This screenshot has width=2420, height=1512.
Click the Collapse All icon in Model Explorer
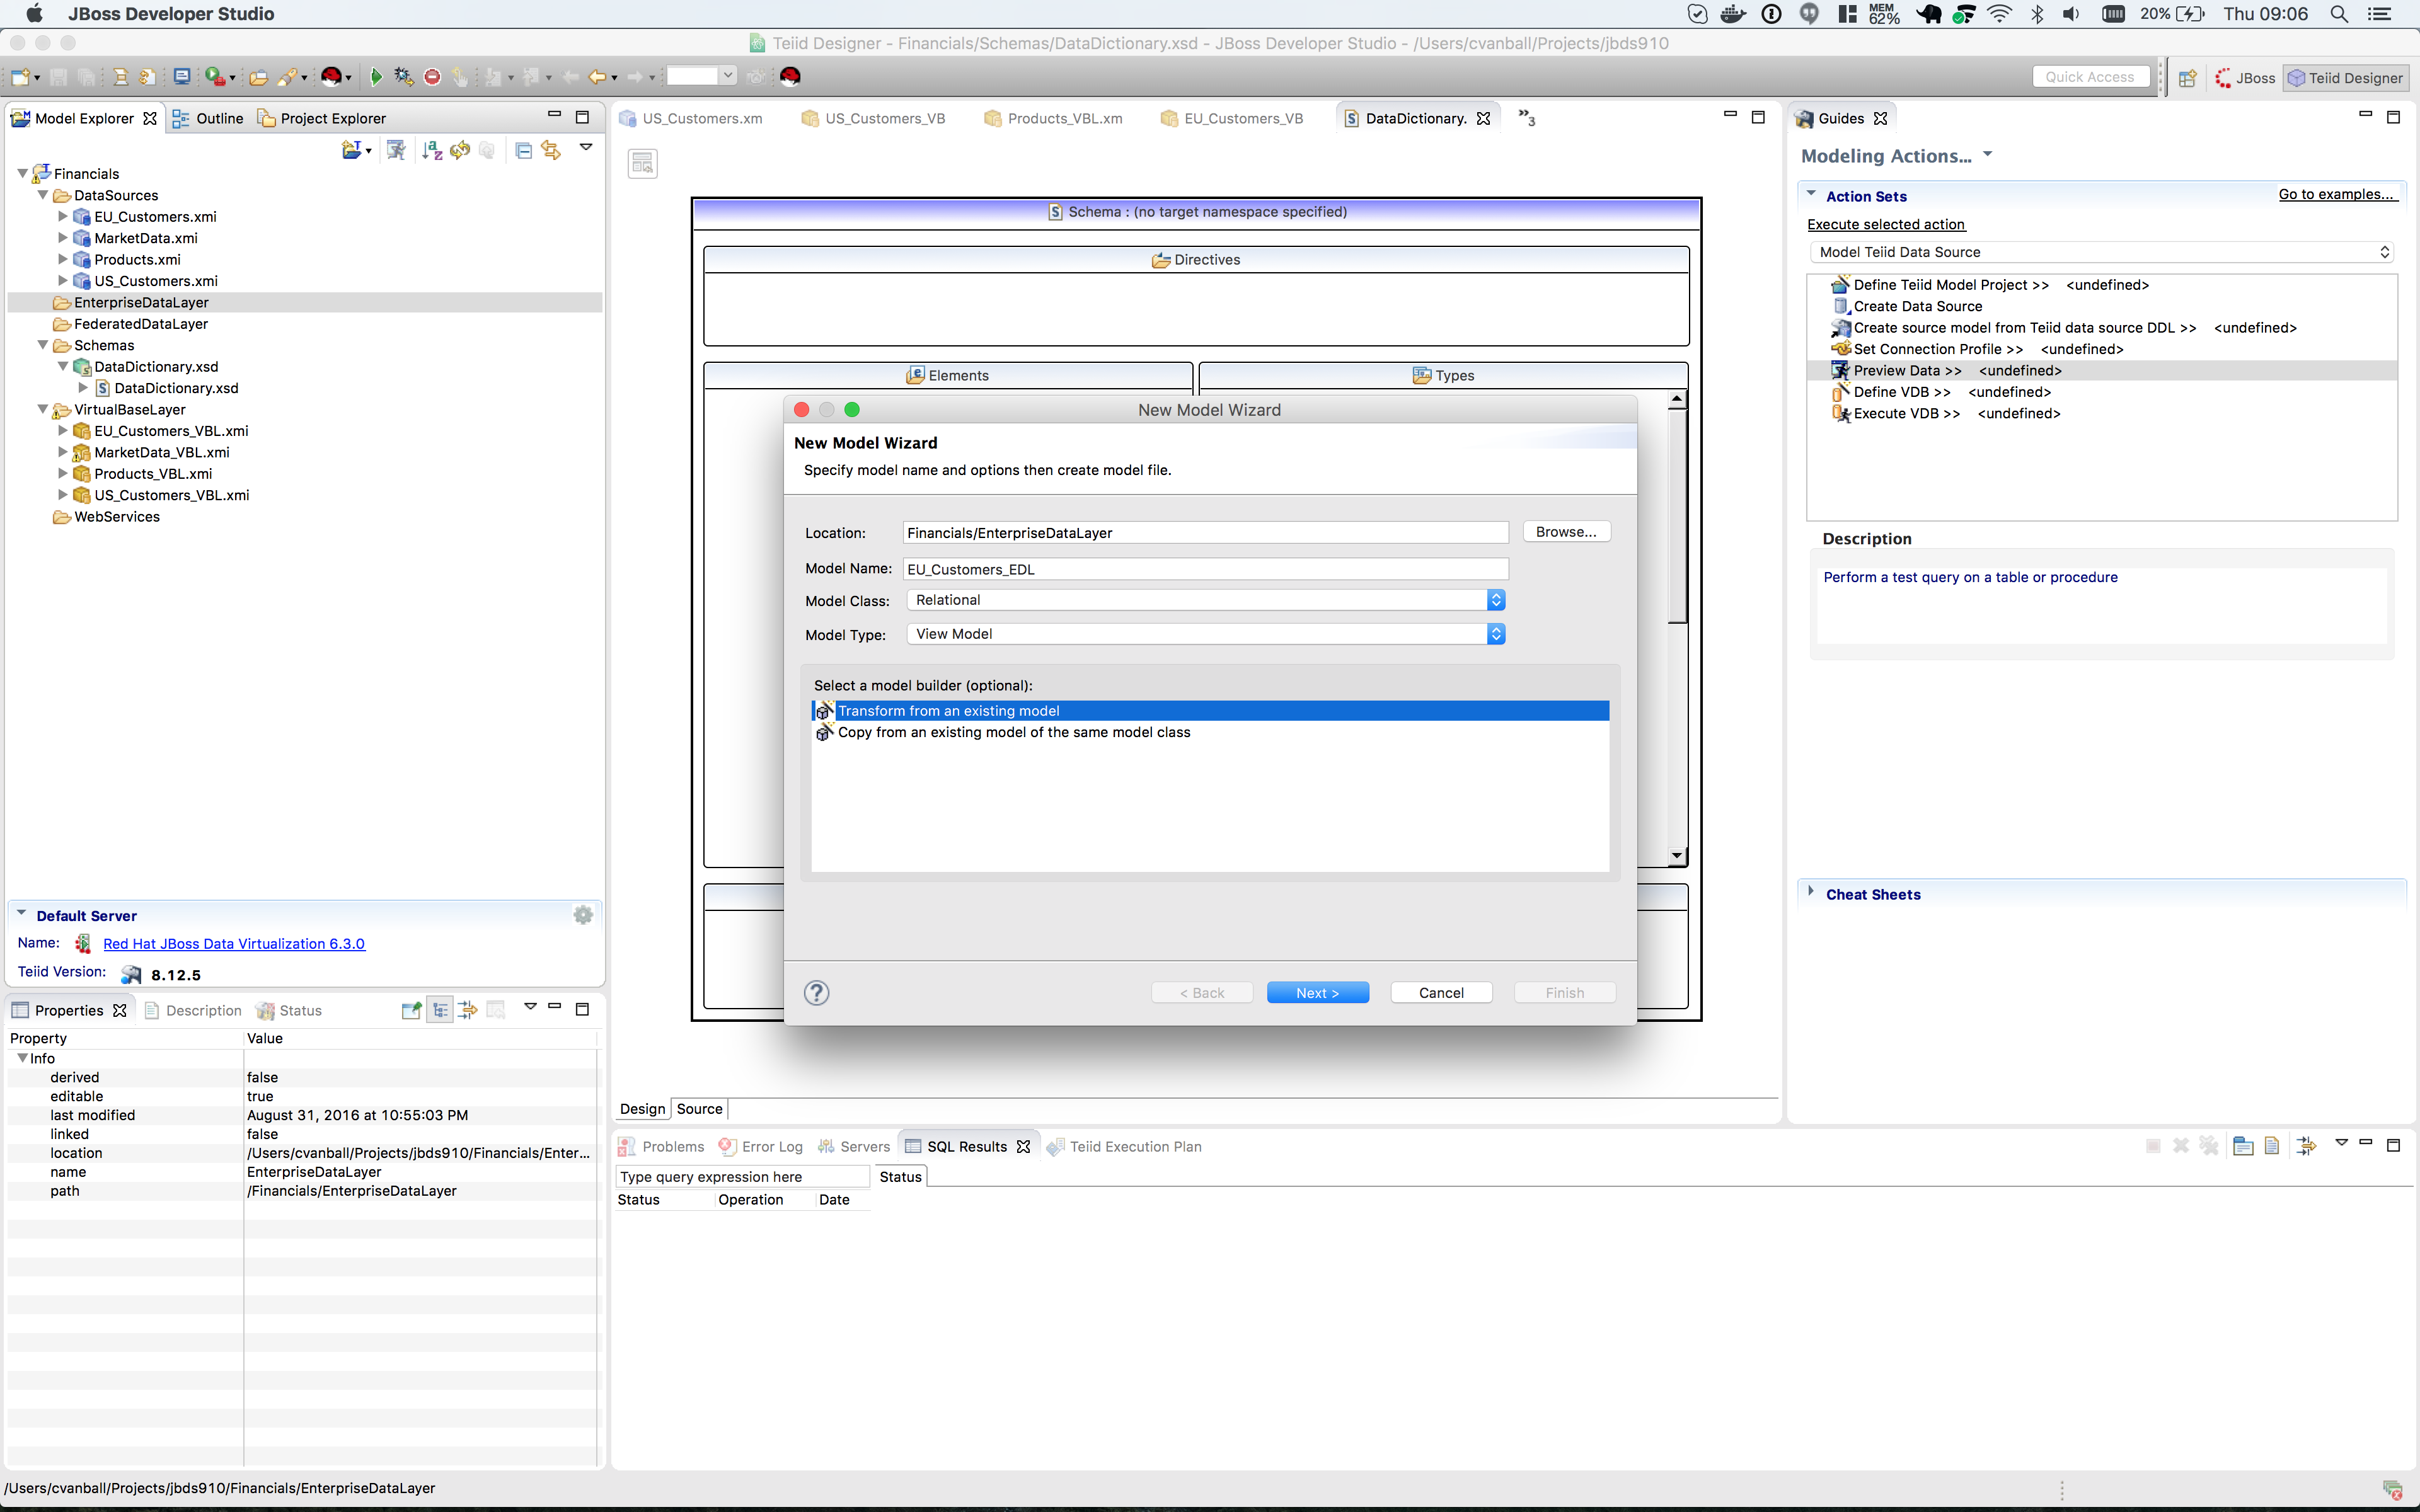click(x=523, y=150)
